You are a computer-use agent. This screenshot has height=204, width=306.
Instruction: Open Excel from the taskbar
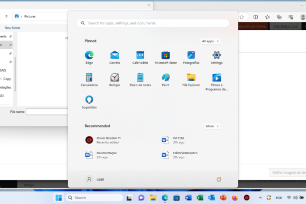[200, 198]
